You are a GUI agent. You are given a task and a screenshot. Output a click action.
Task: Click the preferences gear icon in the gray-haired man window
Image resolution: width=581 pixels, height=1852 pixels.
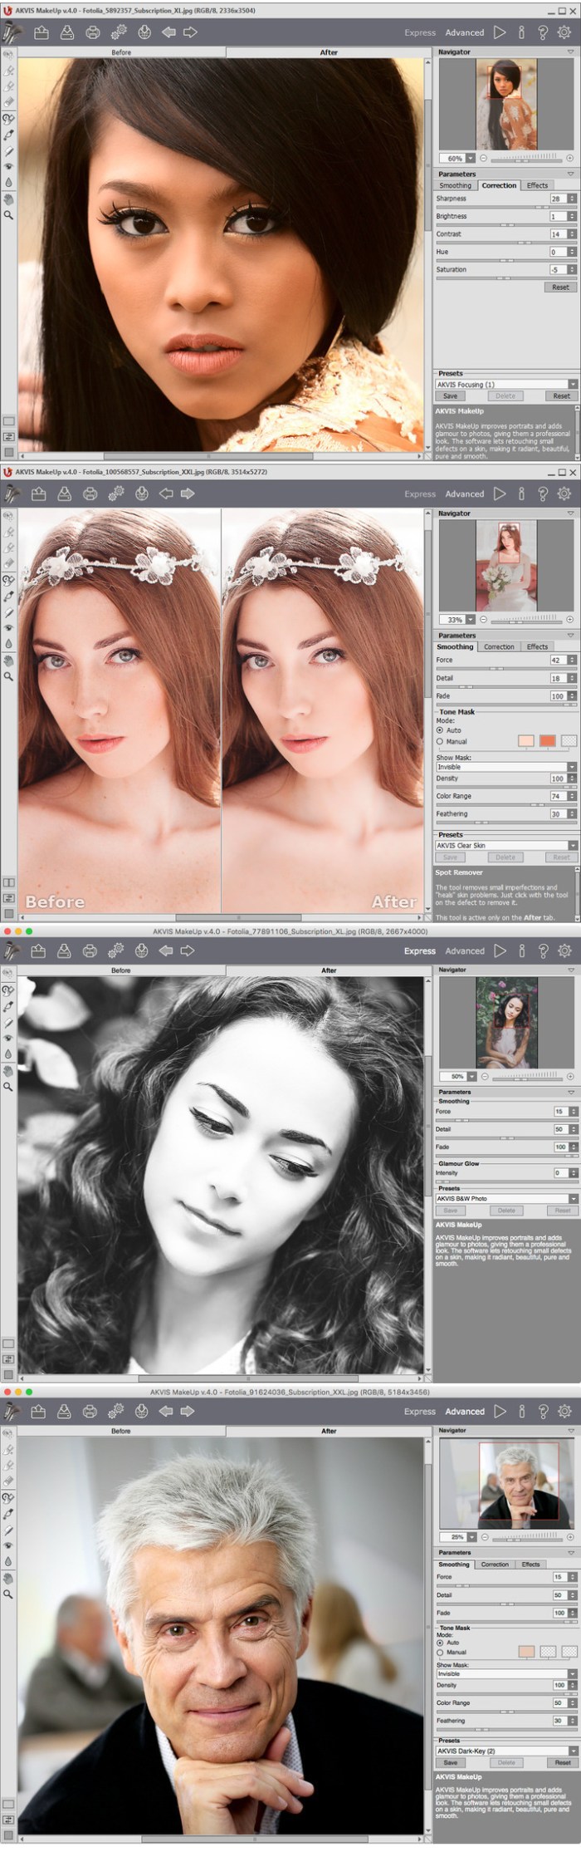coord(564,1411)
